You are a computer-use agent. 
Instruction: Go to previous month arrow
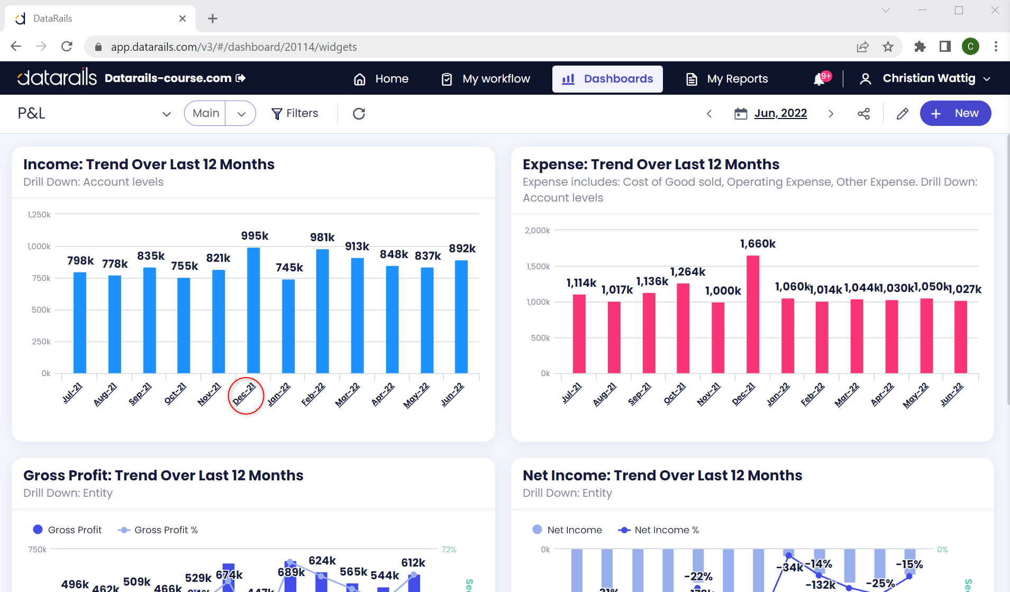click(709, 113)
